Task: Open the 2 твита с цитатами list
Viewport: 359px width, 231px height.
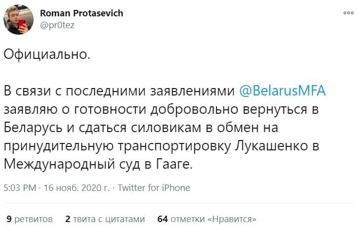Action: [x=105, y=219]
